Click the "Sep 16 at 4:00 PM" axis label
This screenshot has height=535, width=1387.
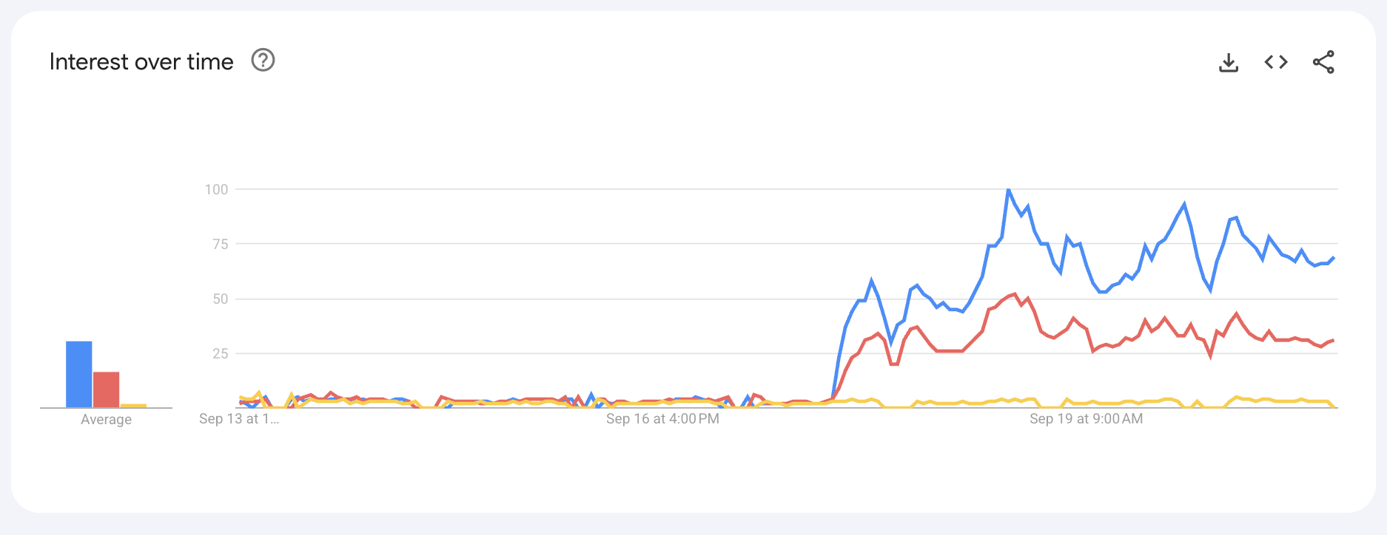pos(662,419)
